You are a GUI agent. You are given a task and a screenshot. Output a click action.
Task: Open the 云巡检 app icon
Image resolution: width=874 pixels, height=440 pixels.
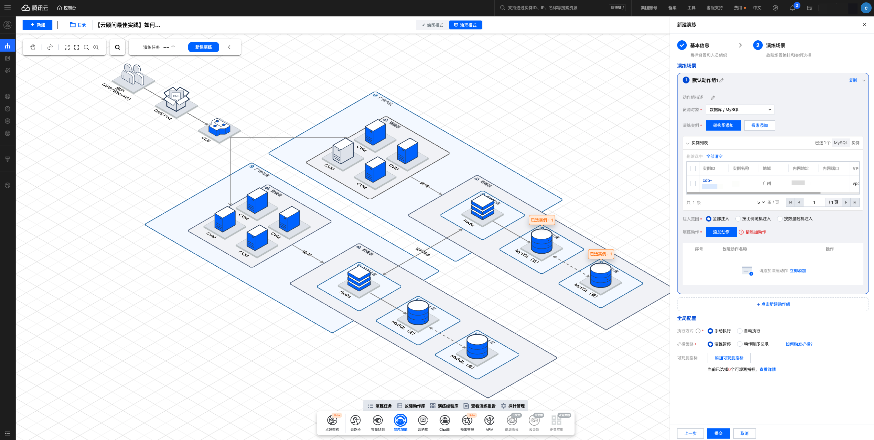click(x=355, y=421)
